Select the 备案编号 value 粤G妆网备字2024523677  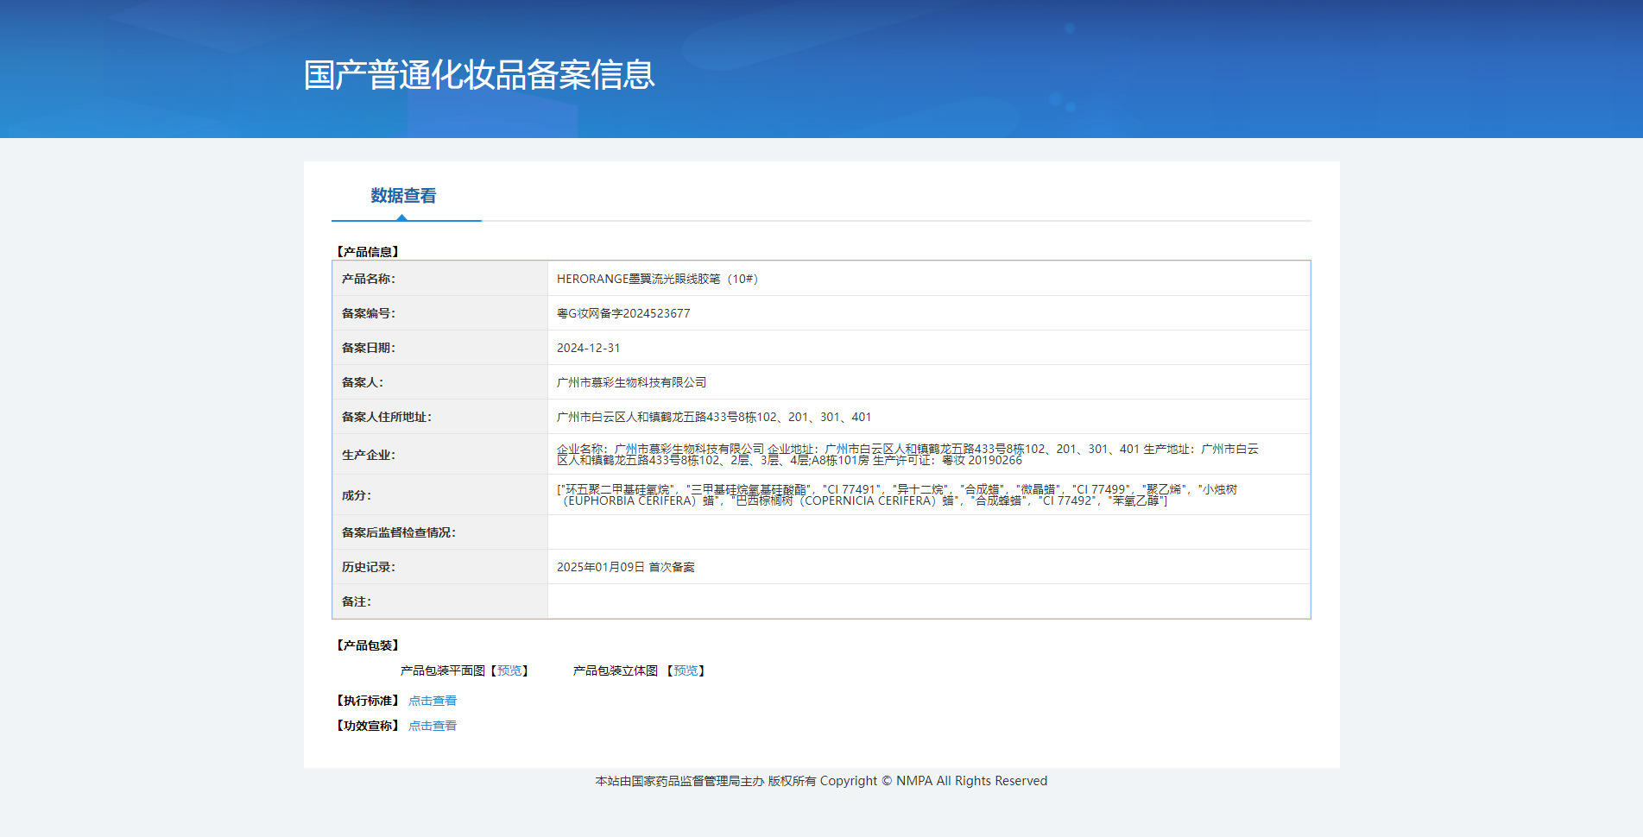point(623,313)
